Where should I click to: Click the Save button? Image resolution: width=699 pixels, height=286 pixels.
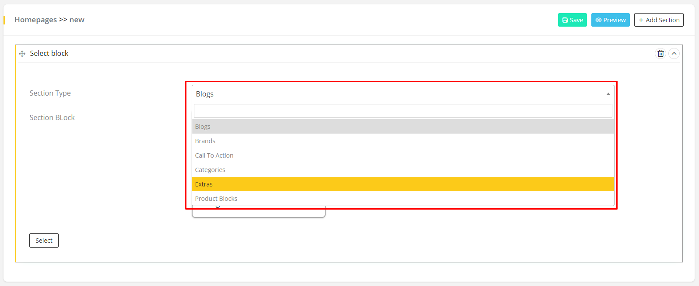[x=572, y=20]
